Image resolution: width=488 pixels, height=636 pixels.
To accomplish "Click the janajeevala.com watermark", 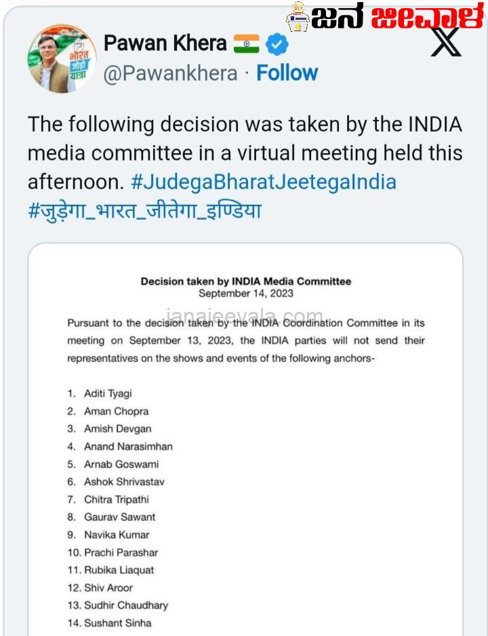I will [245, 317].
